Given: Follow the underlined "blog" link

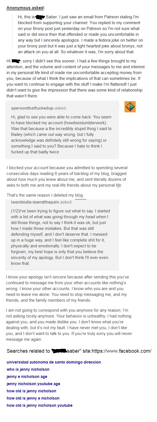Looking at the screenshot, I should [79, 195].
